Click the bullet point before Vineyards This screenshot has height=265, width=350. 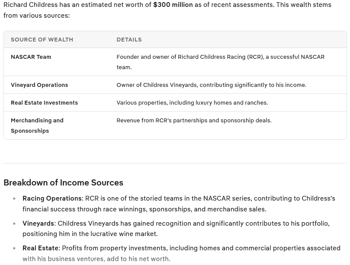tap(14, 223)
